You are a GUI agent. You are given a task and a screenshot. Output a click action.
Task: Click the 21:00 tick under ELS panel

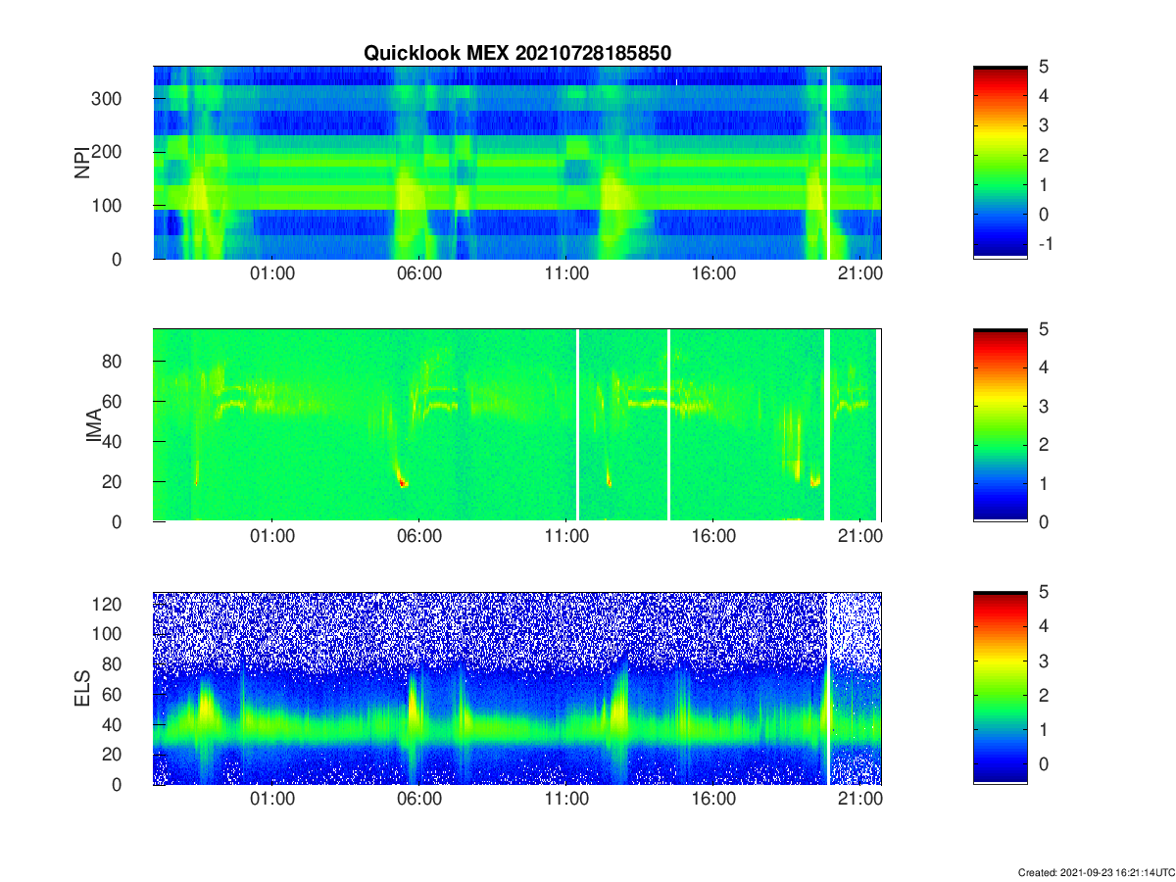click(x=860, y=799)
